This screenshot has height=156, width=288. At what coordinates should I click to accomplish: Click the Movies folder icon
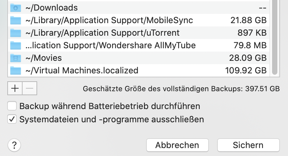pyautogui.click(x=15, y=58)
